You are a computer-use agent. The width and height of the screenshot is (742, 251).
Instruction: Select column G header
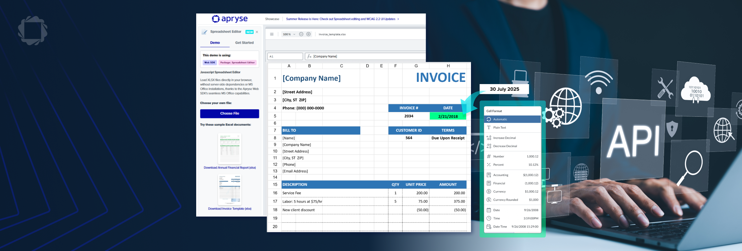(416, 66)
